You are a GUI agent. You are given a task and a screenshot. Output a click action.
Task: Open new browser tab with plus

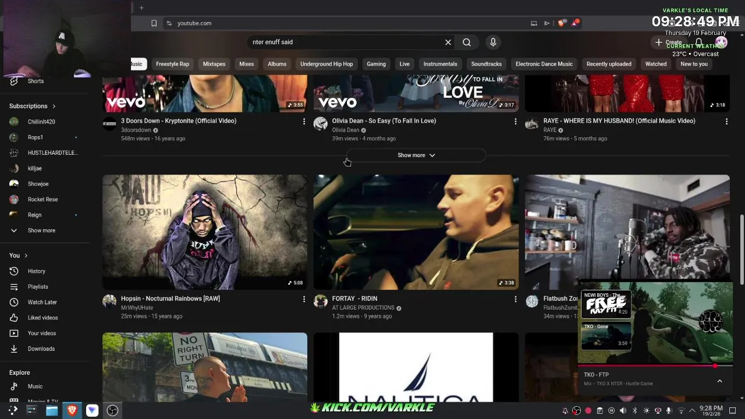pyautogui.click(x=141, y=8)
